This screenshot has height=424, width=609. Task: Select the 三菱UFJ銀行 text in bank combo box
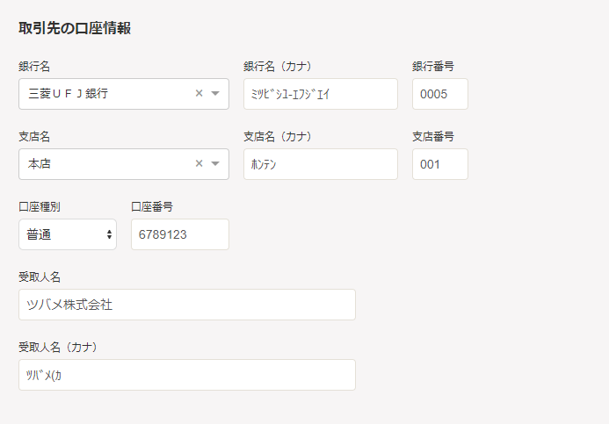point(68,93)
